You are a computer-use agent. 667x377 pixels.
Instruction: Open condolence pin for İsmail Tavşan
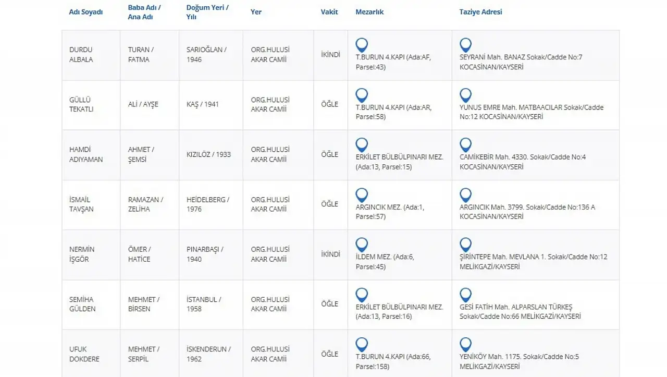click(x=466, y=195)
